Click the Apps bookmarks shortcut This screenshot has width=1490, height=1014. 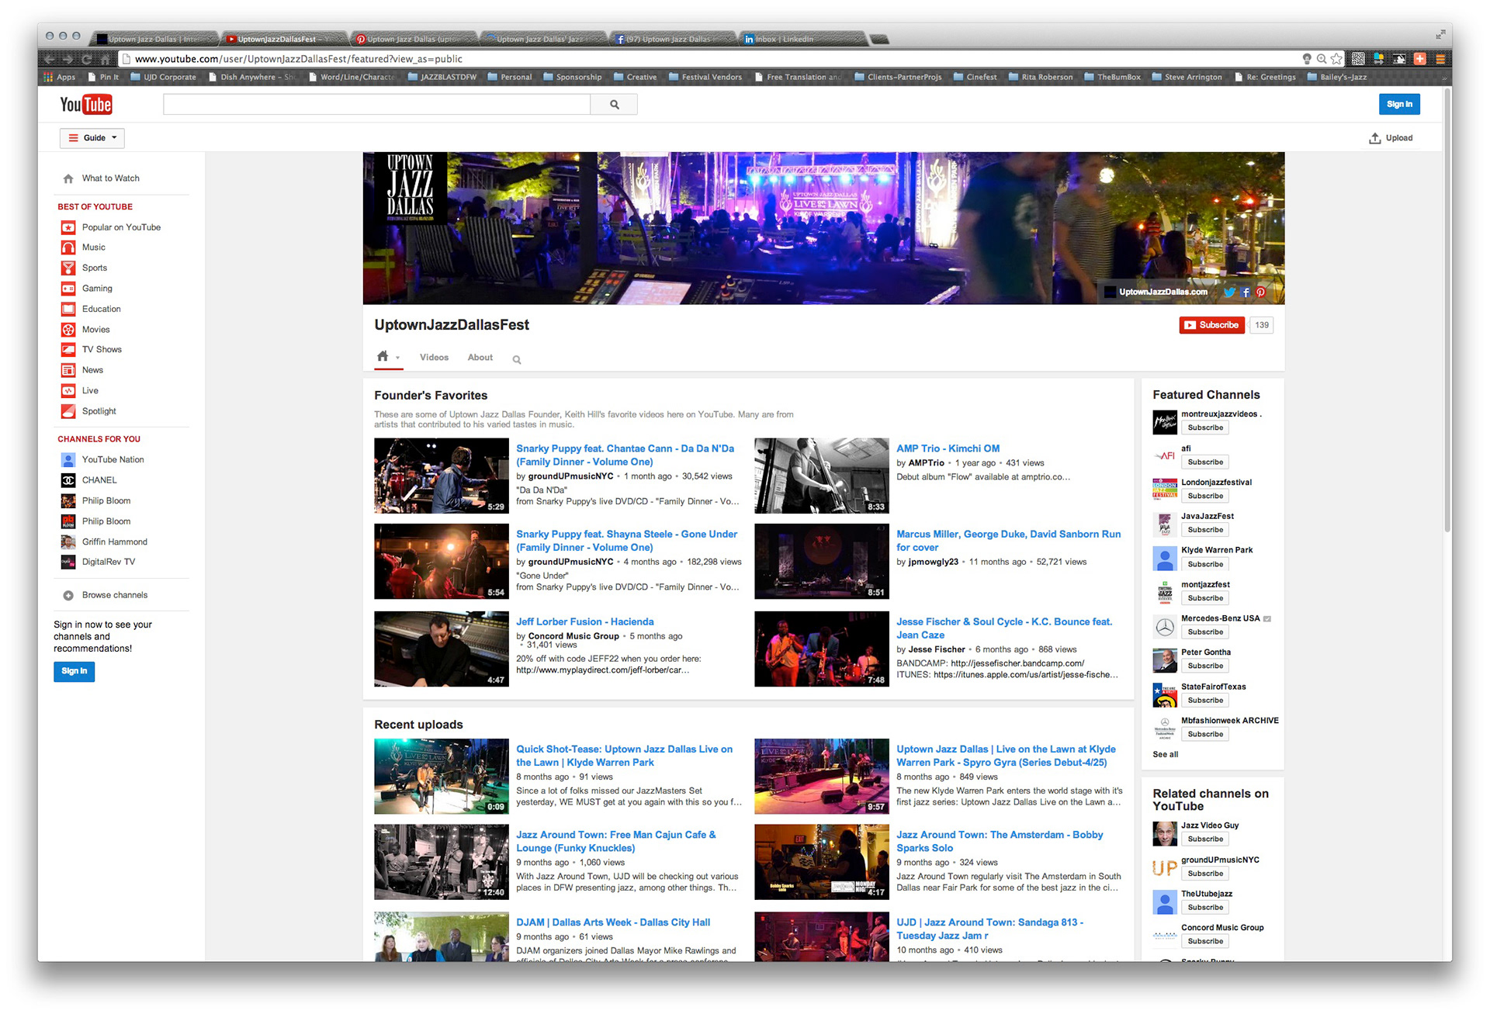(x=60, y=77)
